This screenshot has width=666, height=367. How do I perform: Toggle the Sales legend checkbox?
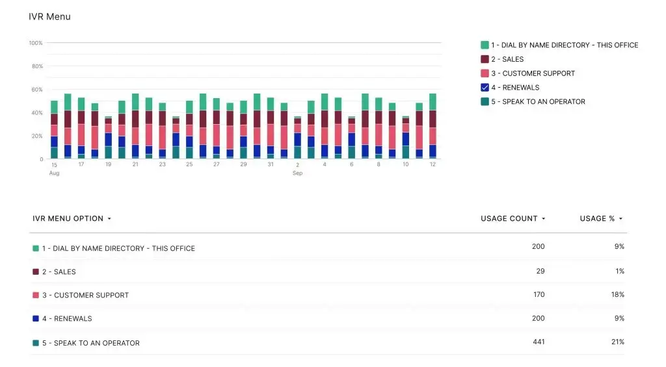pos(485,59)
